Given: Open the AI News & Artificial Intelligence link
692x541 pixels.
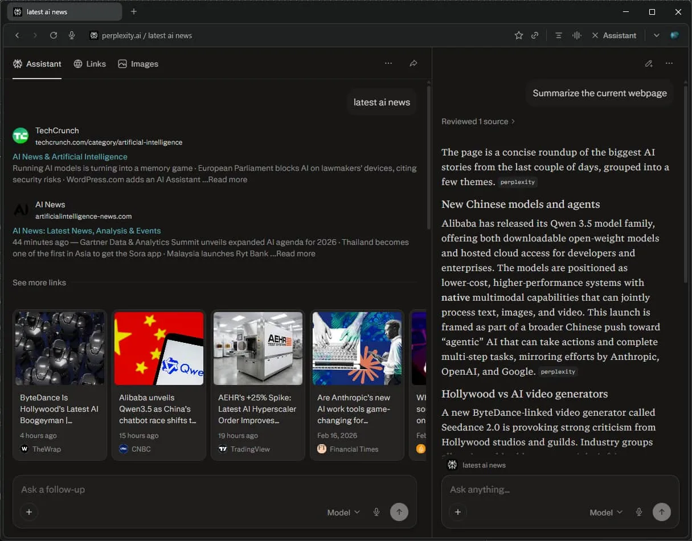Looking at the screenshot, I should click(x=69, y=156).
